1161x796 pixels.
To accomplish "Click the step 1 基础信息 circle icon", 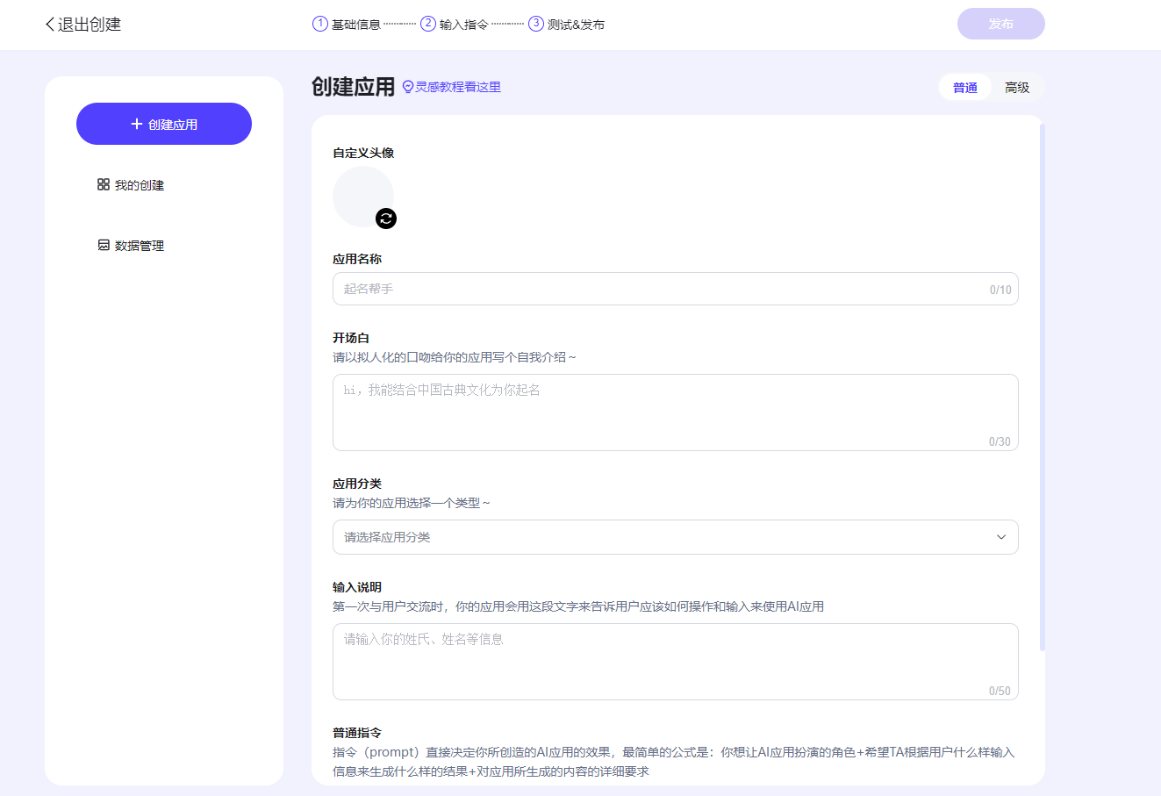I will pyautogui.click(x=319, y=24).
